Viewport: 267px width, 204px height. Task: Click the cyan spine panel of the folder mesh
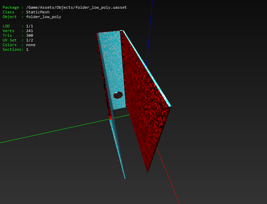pos(112,68)
